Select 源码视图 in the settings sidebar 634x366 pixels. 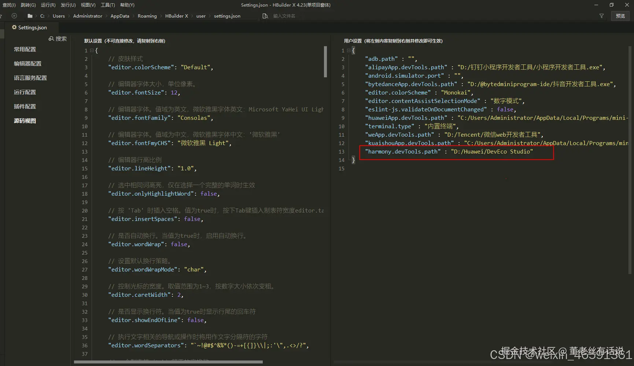click(x=25, y=121)
